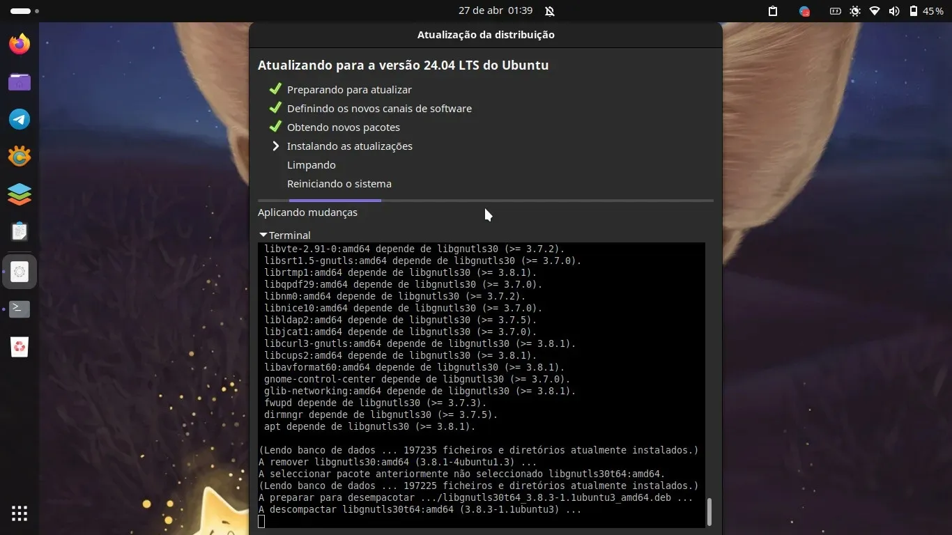Launch the purple Files folder icon
Image resolution: width=952 pixels, height=535 pixels.
click(20, 82)
